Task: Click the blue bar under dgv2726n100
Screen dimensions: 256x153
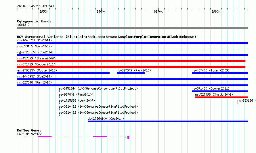Action: (x=168, y=121)
